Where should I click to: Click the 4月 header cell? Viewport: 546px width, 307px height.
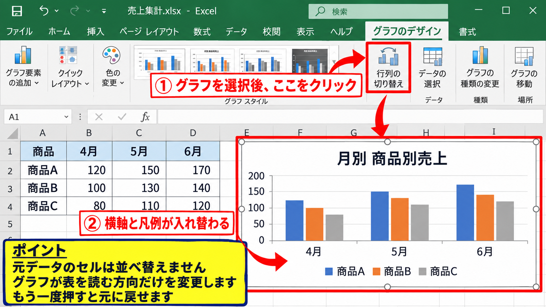(x=89, y=151)
